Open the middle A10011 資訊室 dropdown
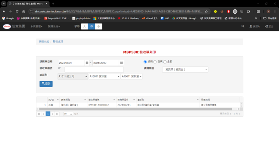The height and width of the screenshot is (149, 279). pos(104,76)
